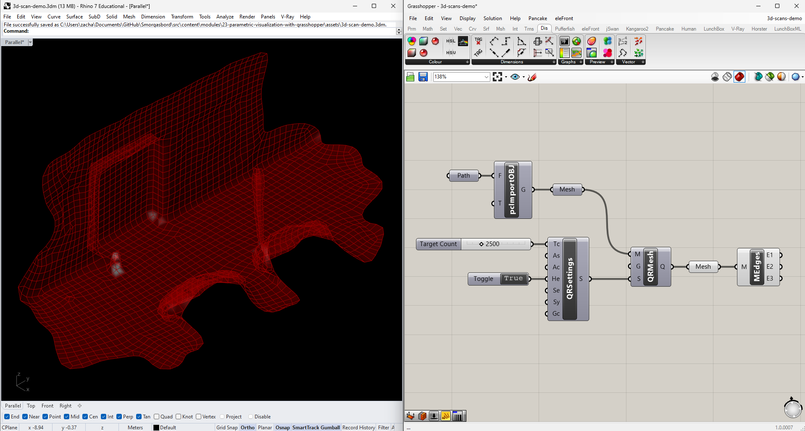Click the Pie Chart graph component icon
The width and height of the screenshot is (805, 431).
(x=576, y=41)
